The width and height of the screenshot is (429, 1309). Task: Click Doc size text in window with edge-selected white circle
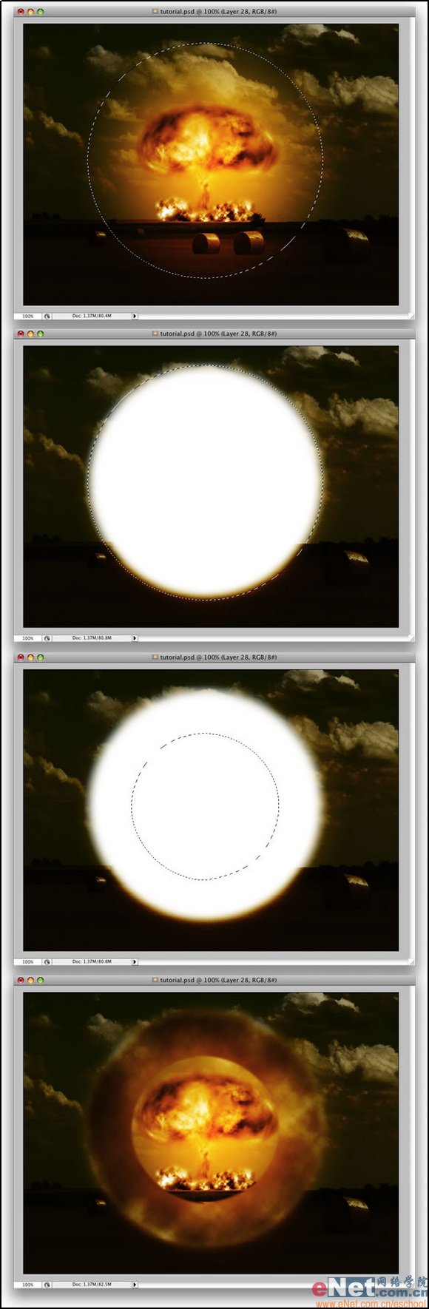pos(92,637)
